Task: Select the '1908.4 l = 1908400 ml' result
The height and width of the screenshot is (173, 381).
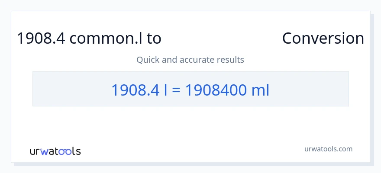Action: (x=190, y=90)
